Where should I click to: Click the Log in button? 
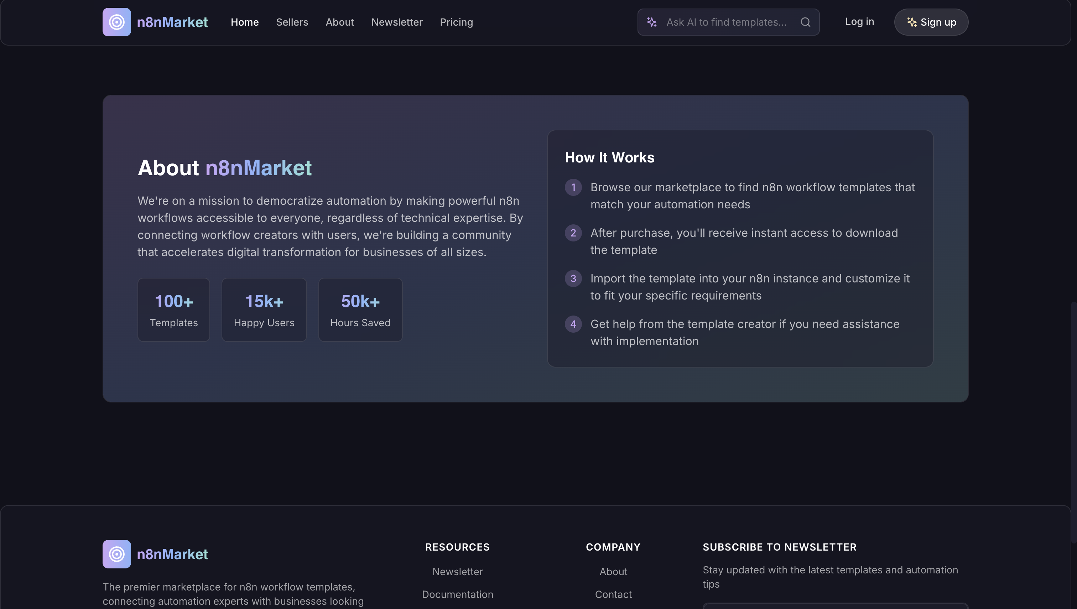859,22
